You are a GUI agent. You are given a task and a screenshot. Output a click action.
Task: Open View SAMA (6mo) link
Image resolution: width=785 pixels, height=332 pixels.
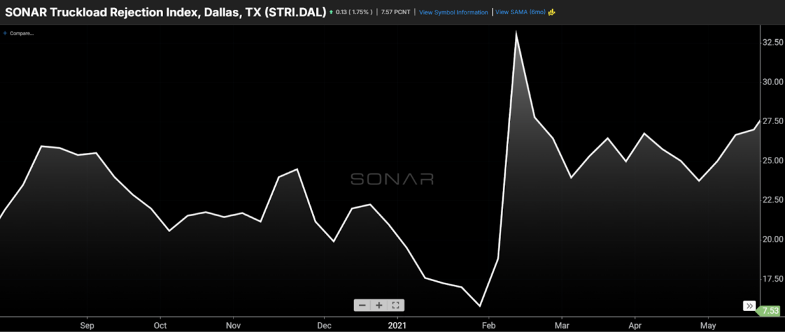520,12
